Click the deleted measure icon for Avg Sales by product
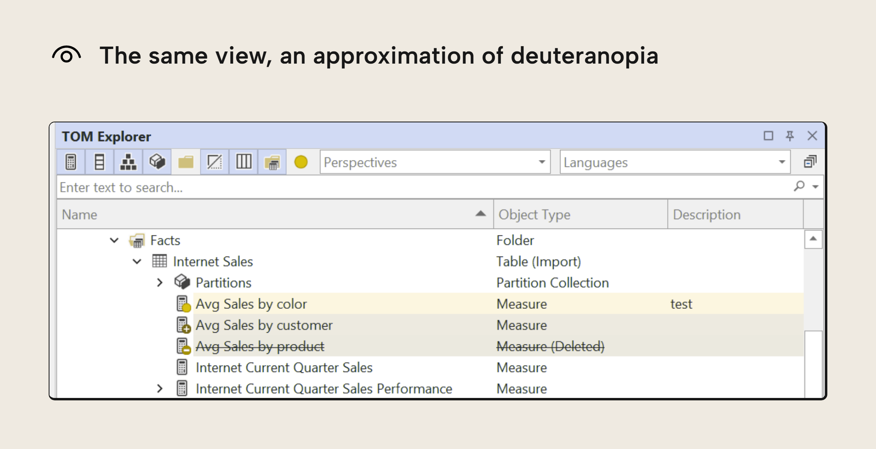Image resolution: width=876 pixels, height=449 pixels. click(183, 346)
